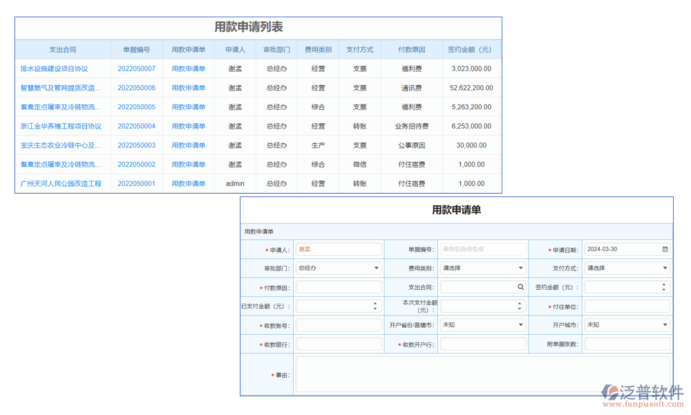Open the calendar picker for 申请日期

point(665,249)
